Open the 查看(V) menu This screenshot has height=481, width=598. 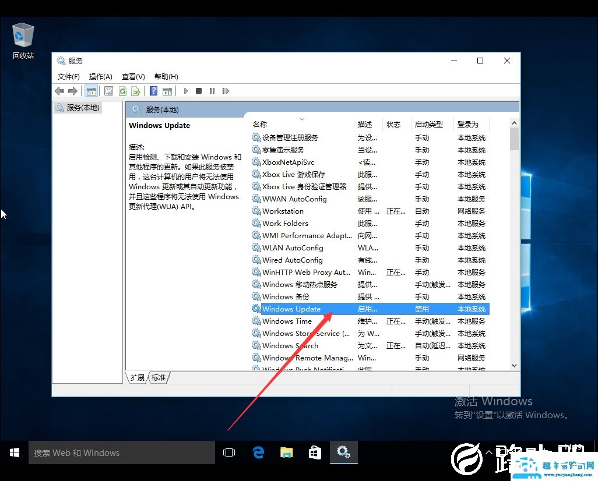[133, 77]
